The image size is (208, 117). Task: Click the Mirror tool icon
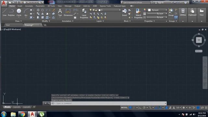(x=43, y=14)
